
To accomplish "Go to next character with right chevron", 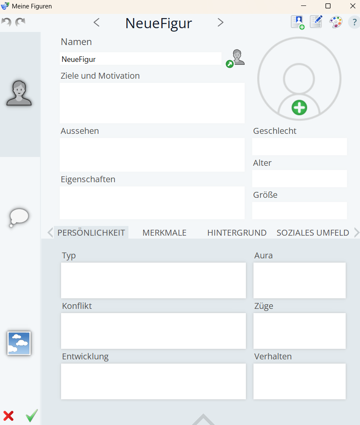I will (221, 23).
